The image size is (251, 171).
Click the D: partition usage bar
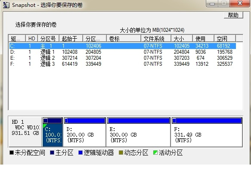pos(85,120)
